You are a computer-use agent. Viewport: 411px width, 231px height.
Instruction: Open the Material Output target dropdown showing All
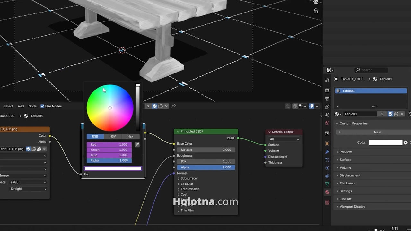click(284, 139)
